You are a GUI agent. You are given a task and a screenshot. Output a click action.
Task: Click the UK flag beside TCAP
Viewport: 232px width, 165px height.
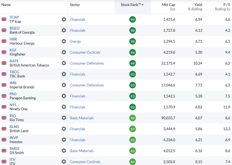point(4,19)
